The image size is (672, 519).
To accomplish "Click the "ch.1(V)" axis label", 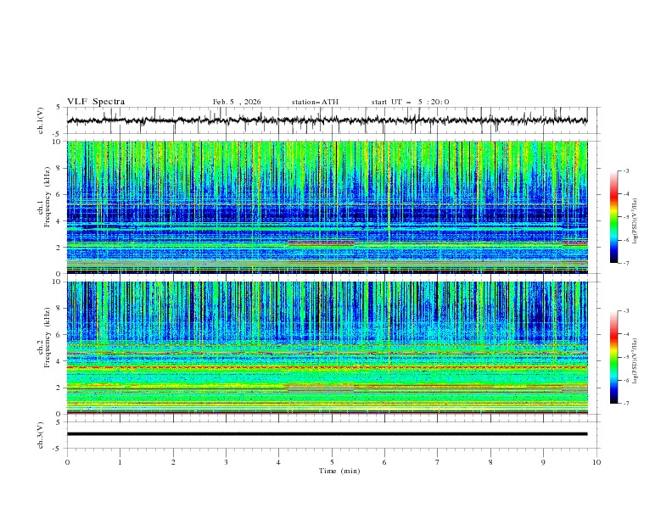I will 41,120.
